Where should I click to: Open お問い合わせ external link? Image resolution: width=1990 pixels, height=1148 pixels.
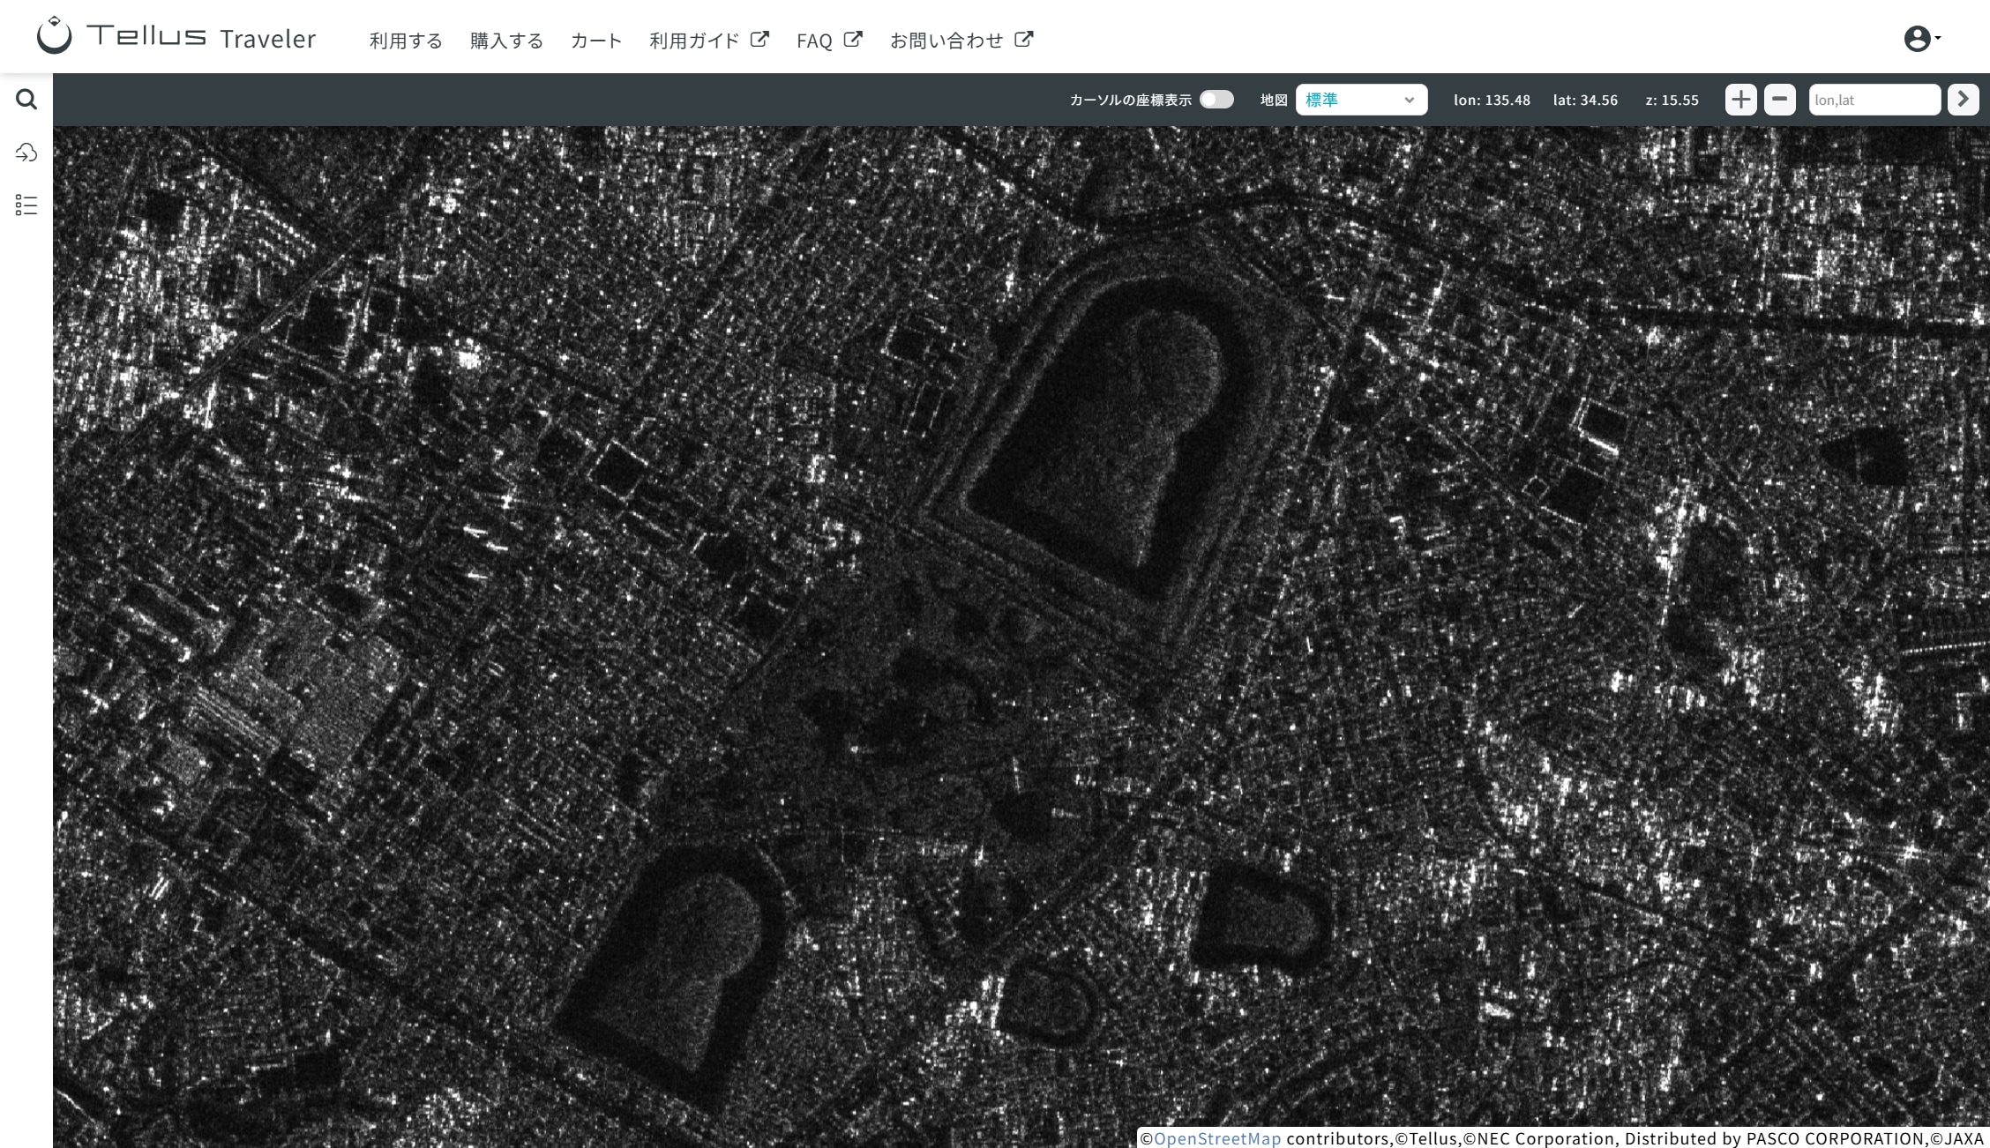coord(961,41)
